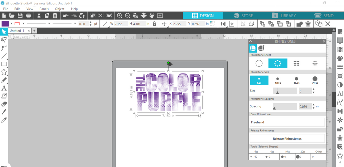
Task: Select the 10ss rhinestone size
Action: (278, 80)
